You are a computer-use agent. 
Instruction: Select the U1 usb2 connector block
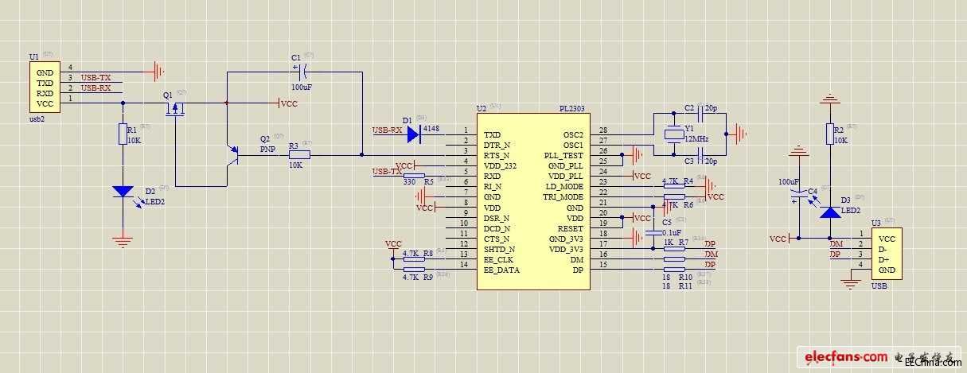coord(45,87)
